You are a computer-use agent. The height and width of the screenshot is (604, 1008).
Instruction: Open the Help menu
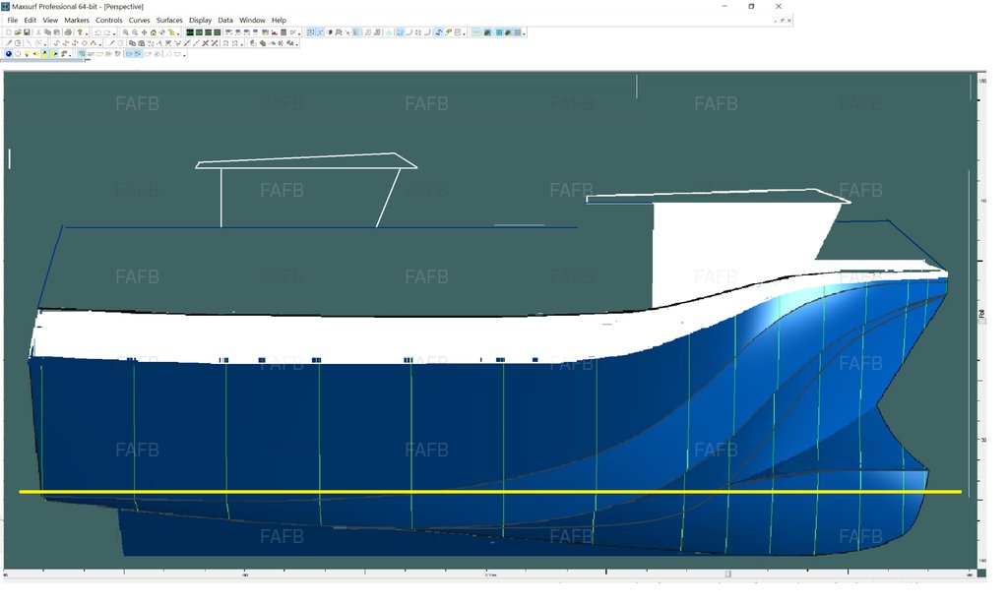(x=279, y=20)
